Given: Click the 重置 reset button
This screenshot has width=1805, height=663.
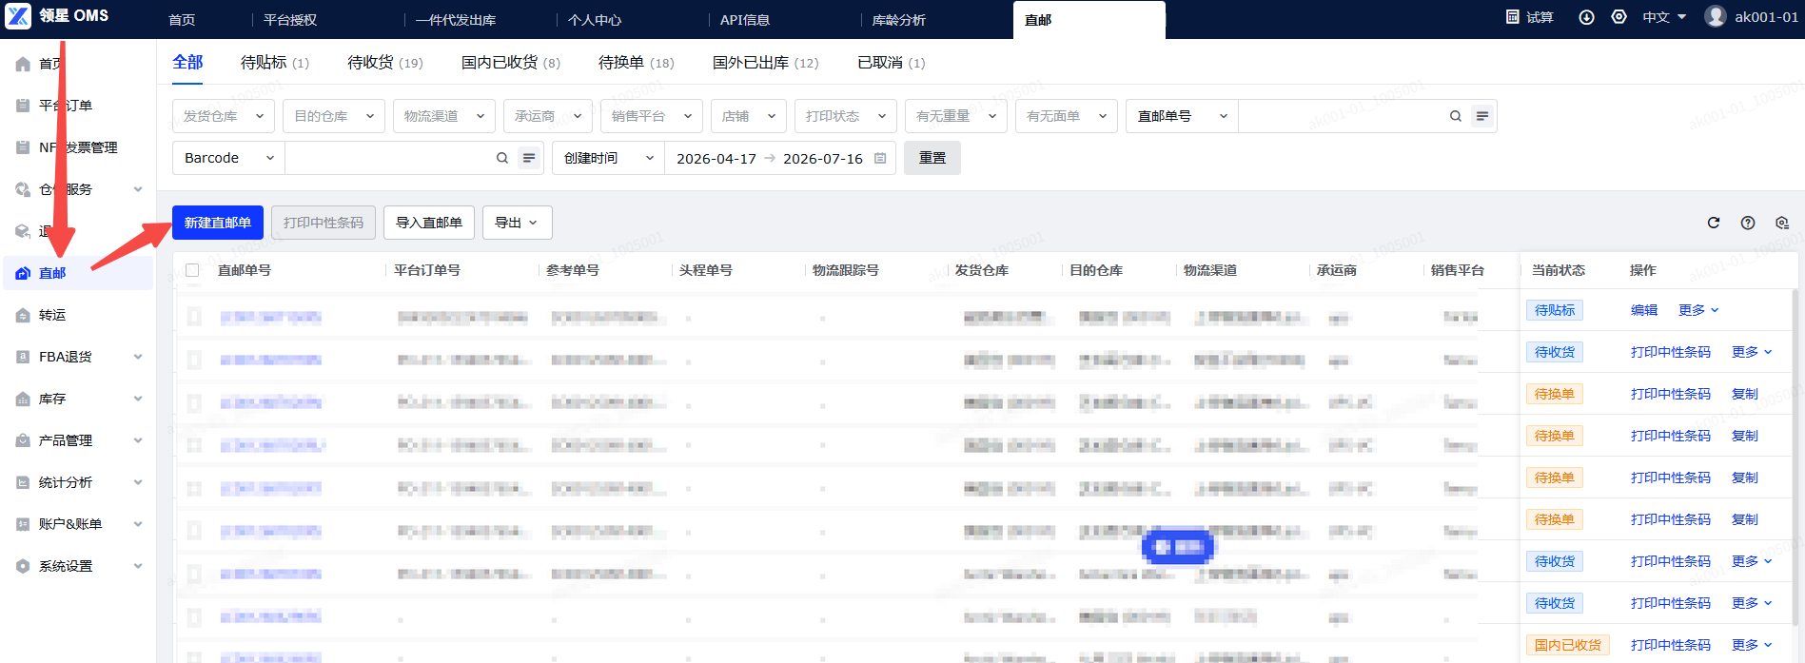Looking at the screenshot, I should 932,158.
